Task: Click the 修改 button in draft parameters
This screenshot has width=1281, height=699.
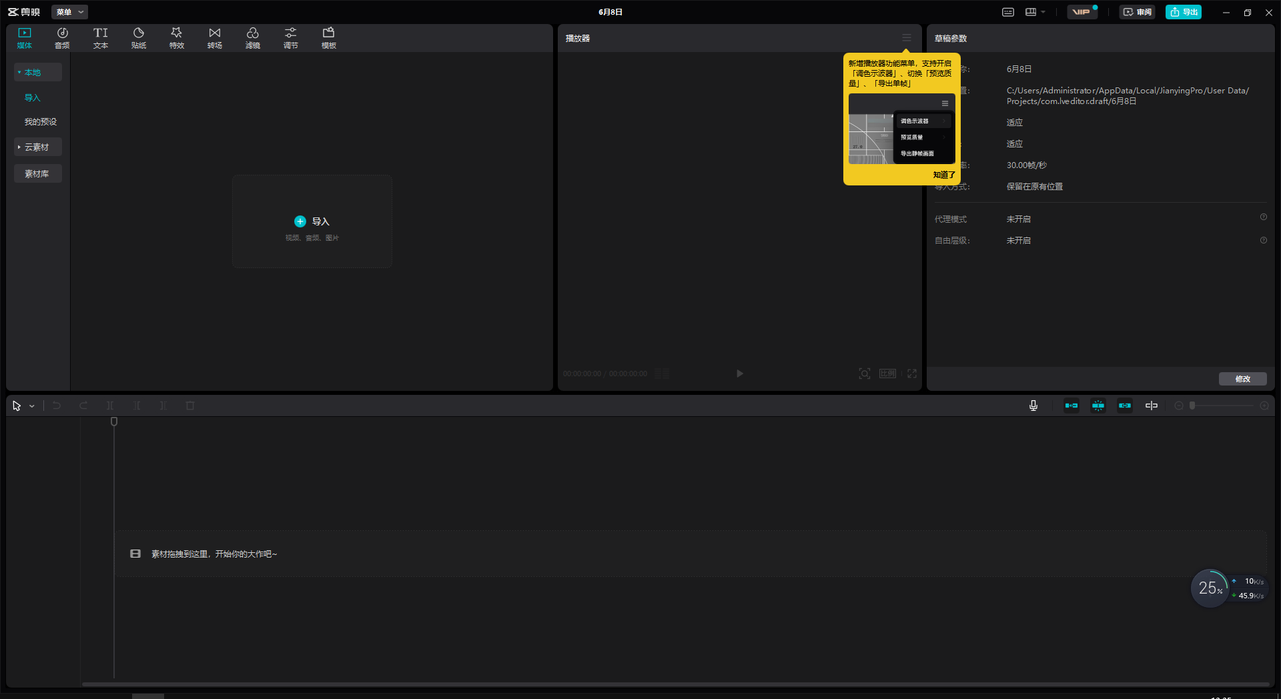Action: coord(1243,379)
